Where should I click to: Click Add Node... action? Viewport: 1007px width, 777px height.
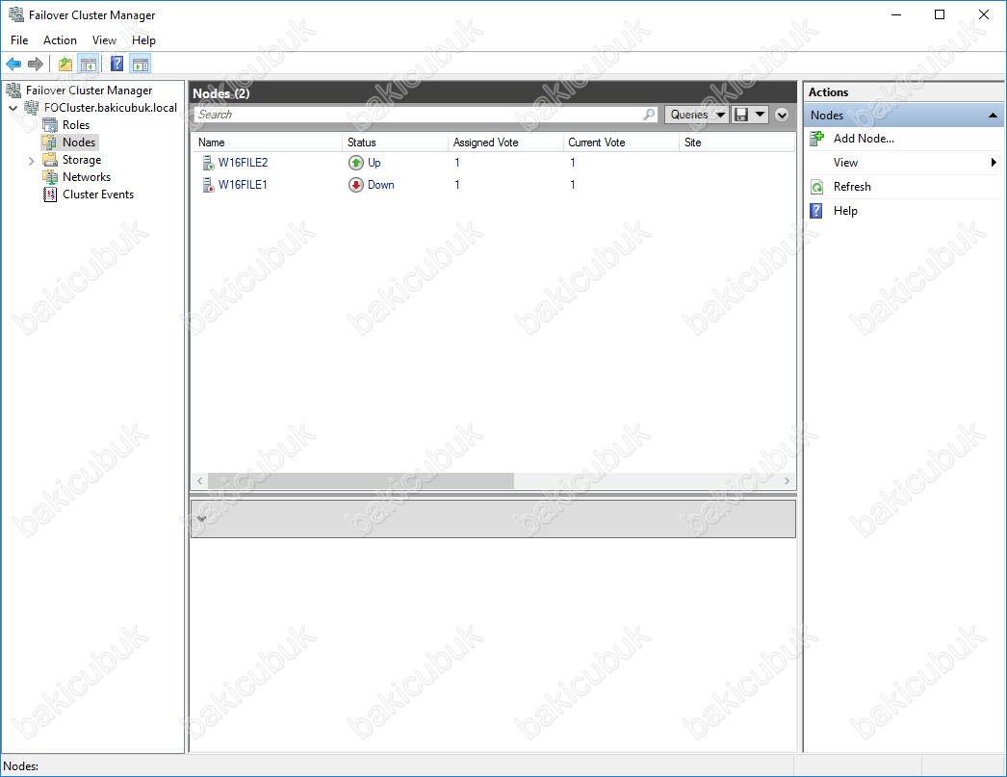(x=864, y=138)
